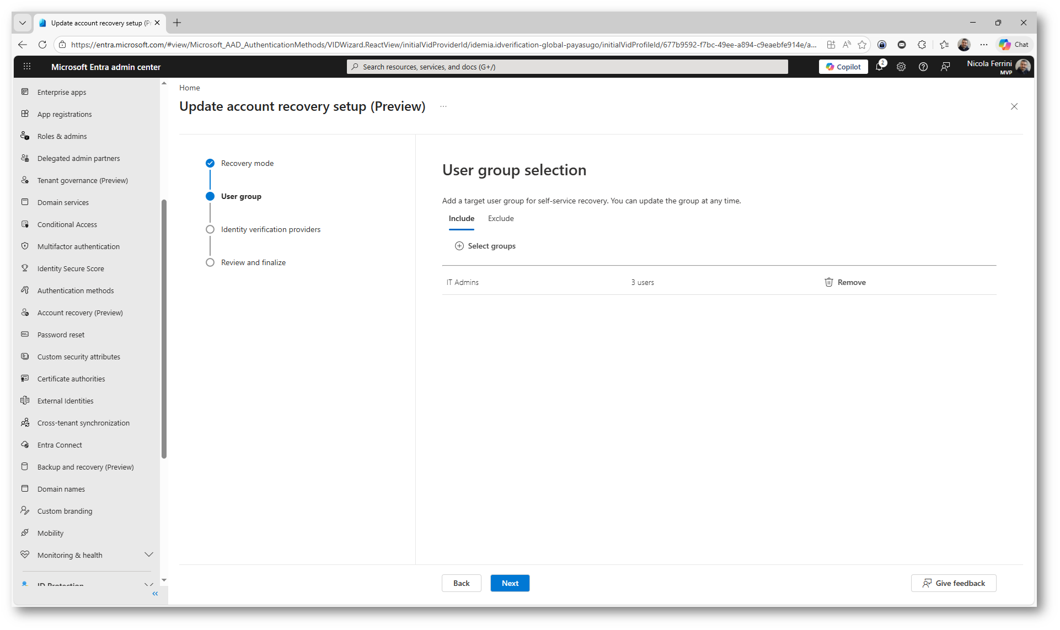Image resolution: width=1060 pixels, height=630 pixels.
Task: Click the Next button
Action: tap(510, 583)
